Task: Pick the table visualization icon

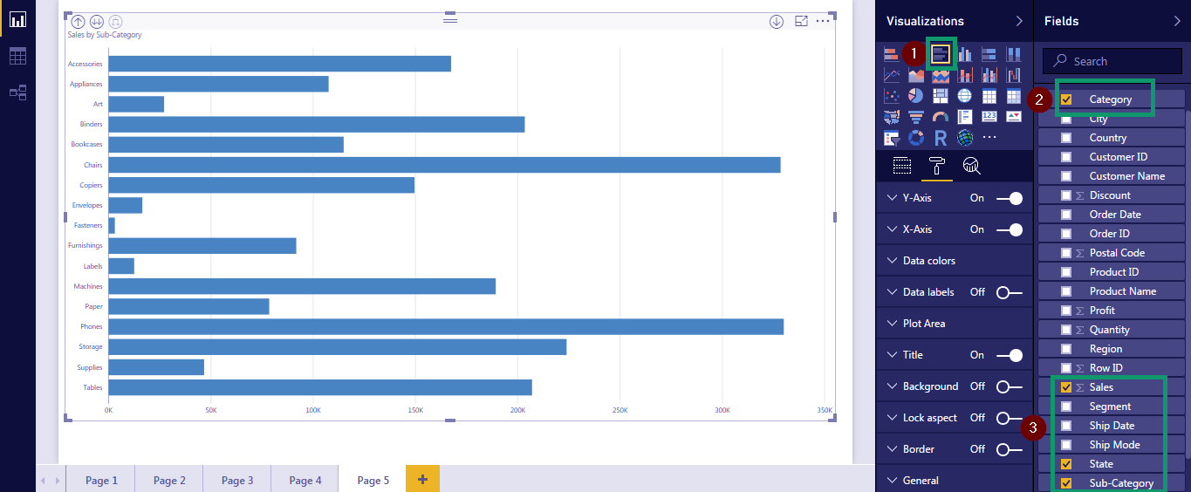Action: [989, 96]
